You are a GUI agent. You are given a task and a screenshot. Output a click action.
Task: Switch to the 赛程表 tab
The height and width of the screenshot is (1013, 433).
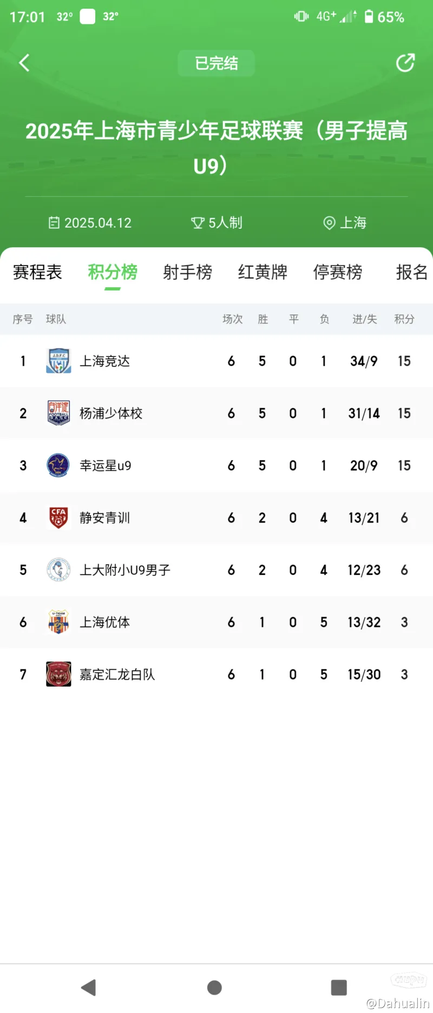click(x=37, y=272)
